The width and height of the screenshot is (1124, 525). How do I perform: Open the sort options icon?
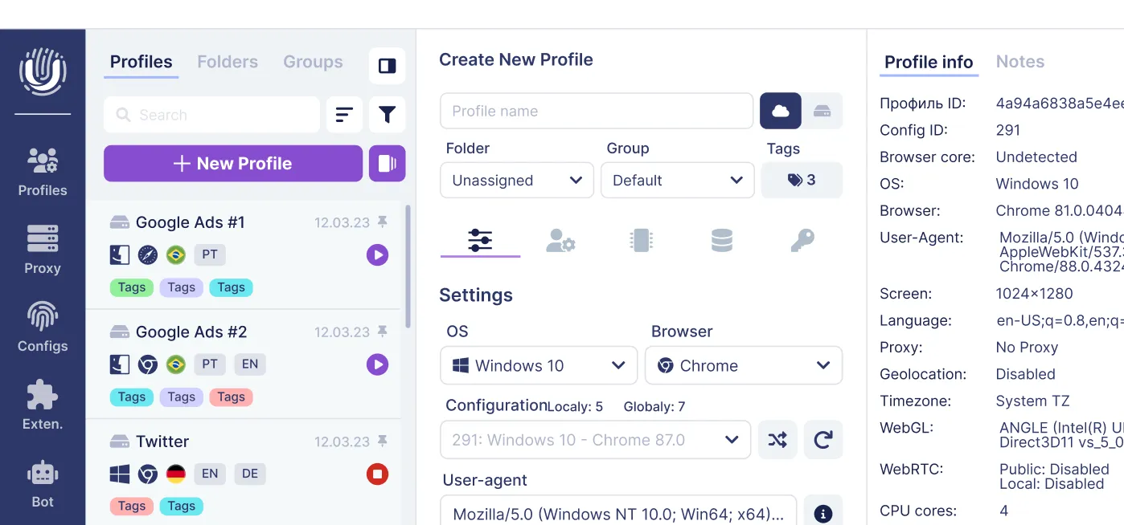(x=344, y=115)
